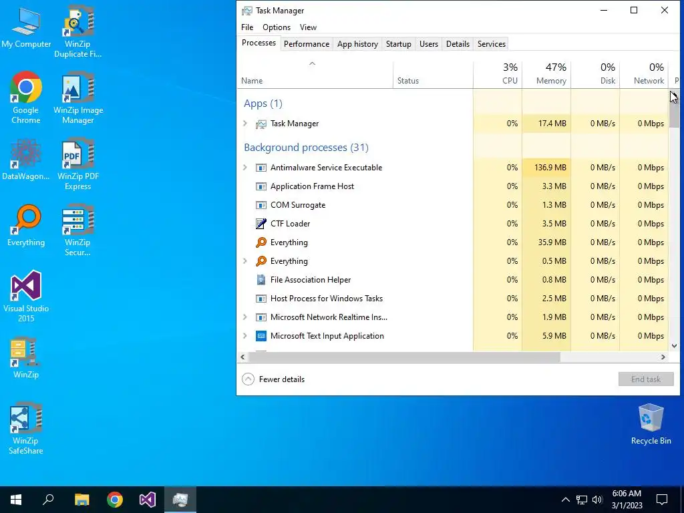Select the WinZip desktop shortcut
Viewport: 684px width, 513px height.
click(26, 357)
